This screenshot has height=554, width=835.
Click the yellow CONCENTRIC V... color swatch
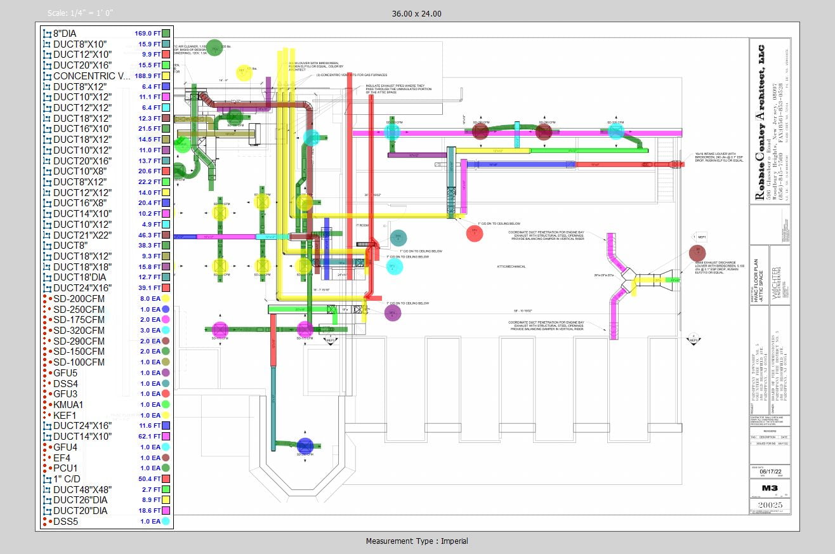[x=166, y=76]
